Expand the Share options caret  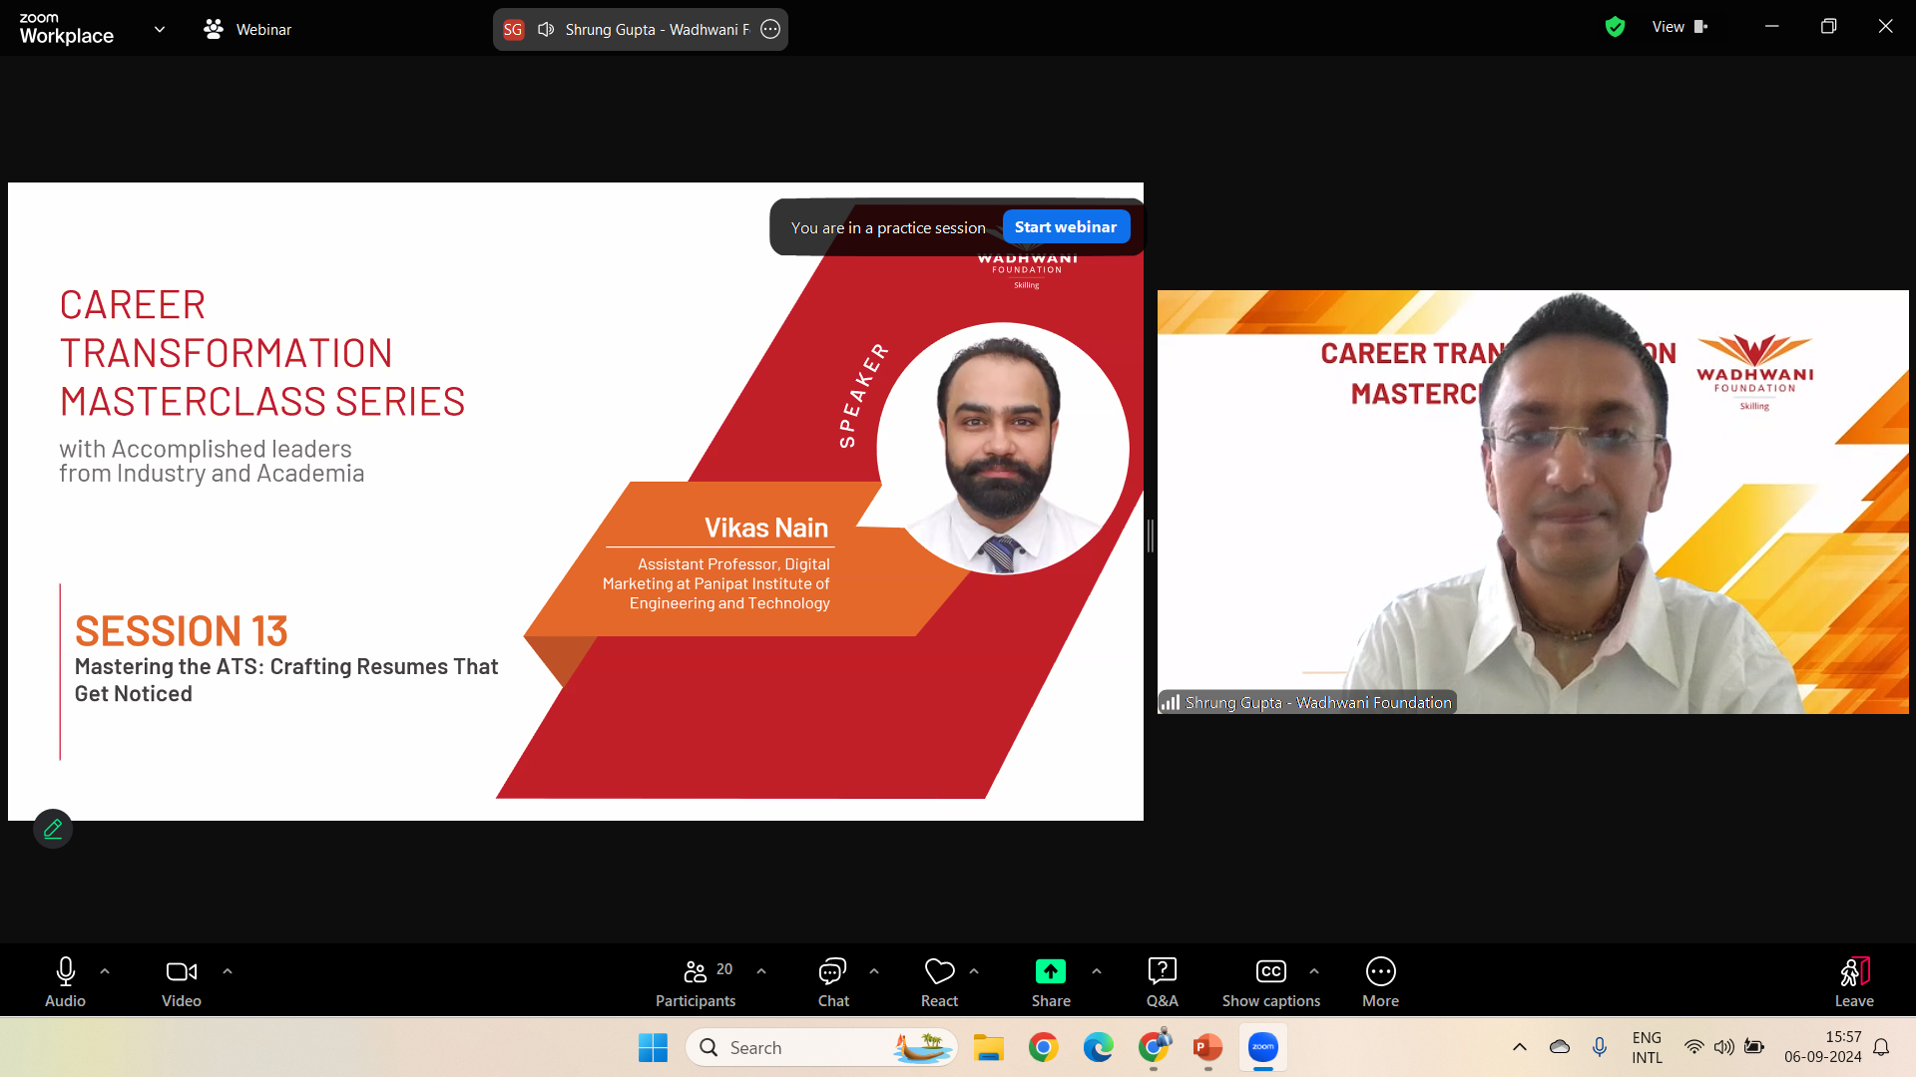pyautogui.click(x=1097, y=971)
